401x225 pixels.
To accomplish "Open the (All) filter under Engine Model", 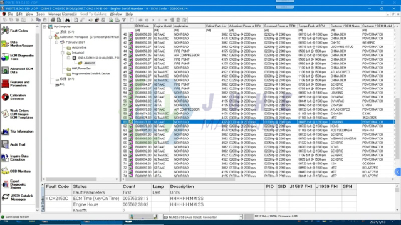I will 163,30.
